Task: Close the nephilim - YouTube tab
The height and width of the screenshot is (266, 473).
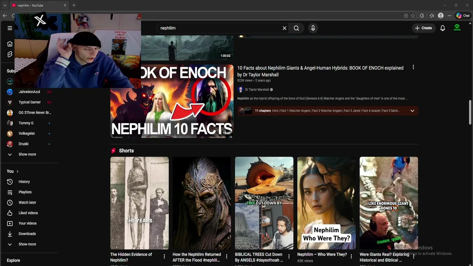Action: pos(65,5)
